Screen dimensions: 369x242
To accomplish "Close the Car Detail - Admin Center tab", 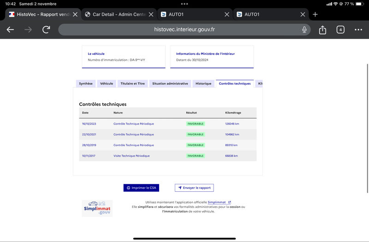I will pos(151,15).
